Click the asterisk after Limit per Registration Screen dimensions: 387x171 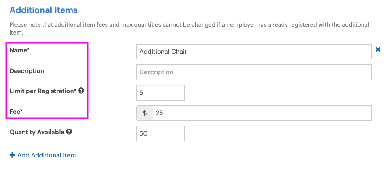click(x=75, y=91)
